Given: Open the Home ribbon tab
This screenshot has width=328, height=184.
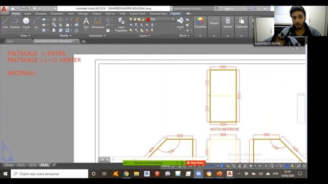Looking at the screenshot, I should point(16,14).
